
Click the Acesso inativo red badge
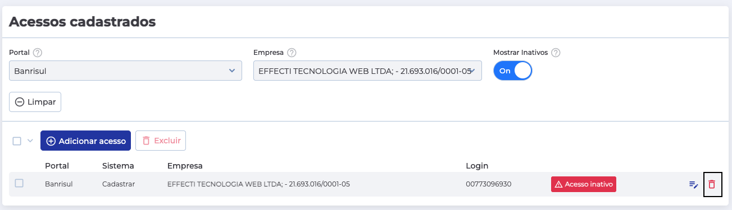pos(584,184)
